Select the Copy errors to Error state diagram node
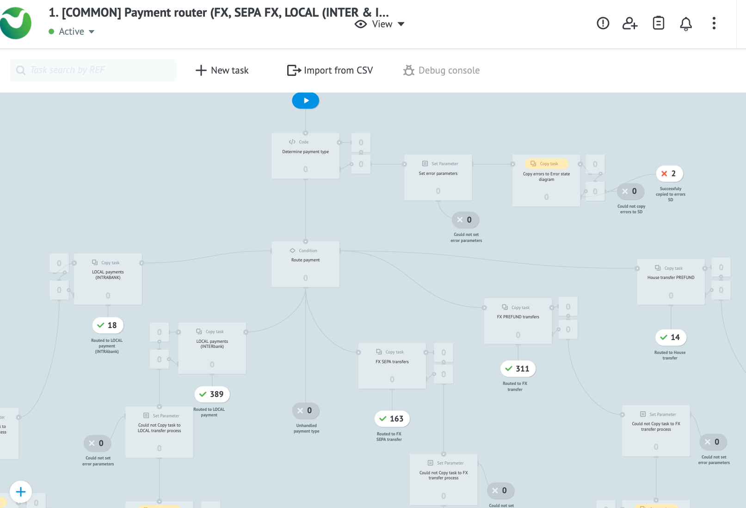The image size is (746, 508). pos(546,180)
